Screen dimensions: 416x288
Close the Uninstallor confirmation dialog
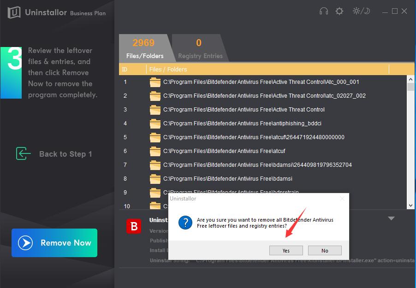342,199
